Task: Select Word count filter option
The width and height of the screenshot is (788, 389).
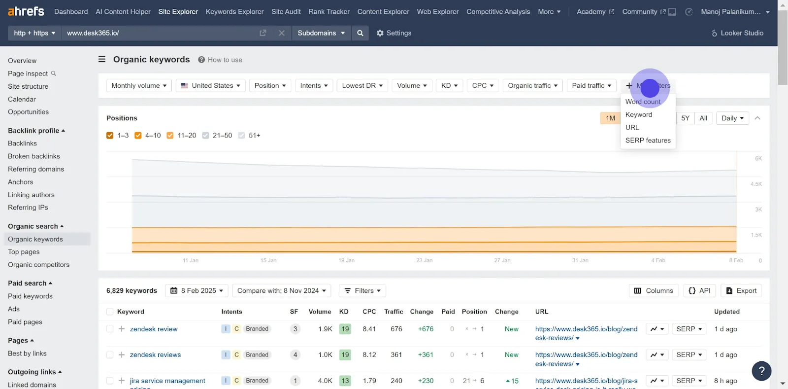Action: 643,102
